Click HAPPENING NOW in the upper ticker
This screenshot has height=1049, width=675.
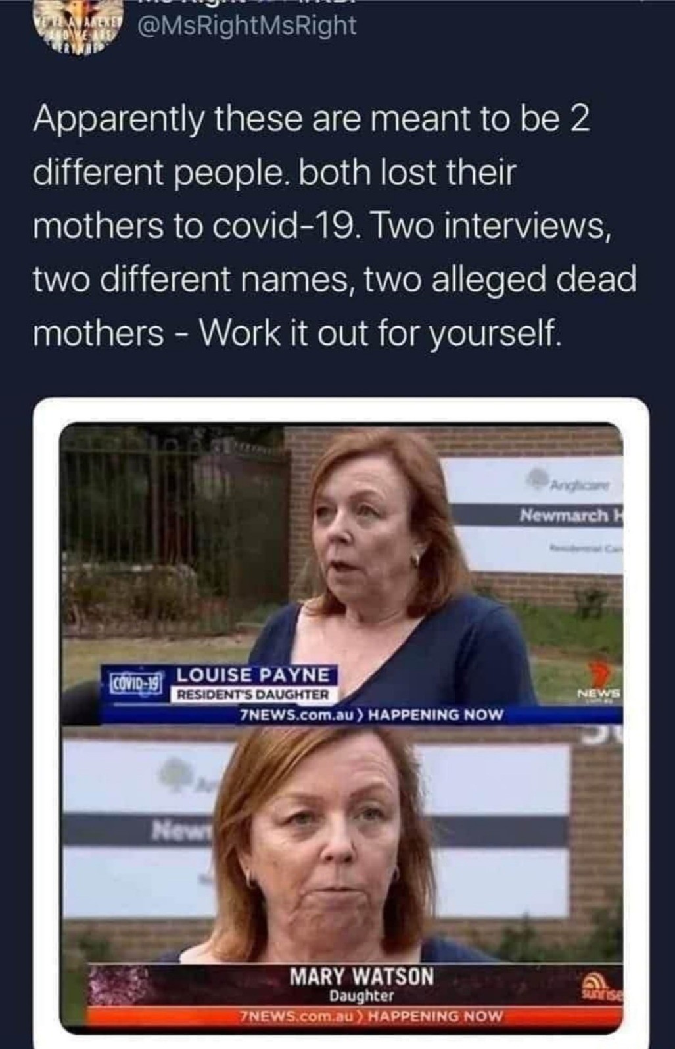(434, 714)
